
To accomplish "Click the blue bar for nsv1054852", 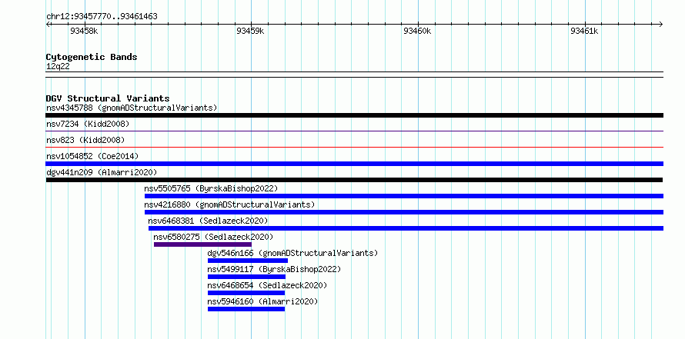I will tap(354, 164).
